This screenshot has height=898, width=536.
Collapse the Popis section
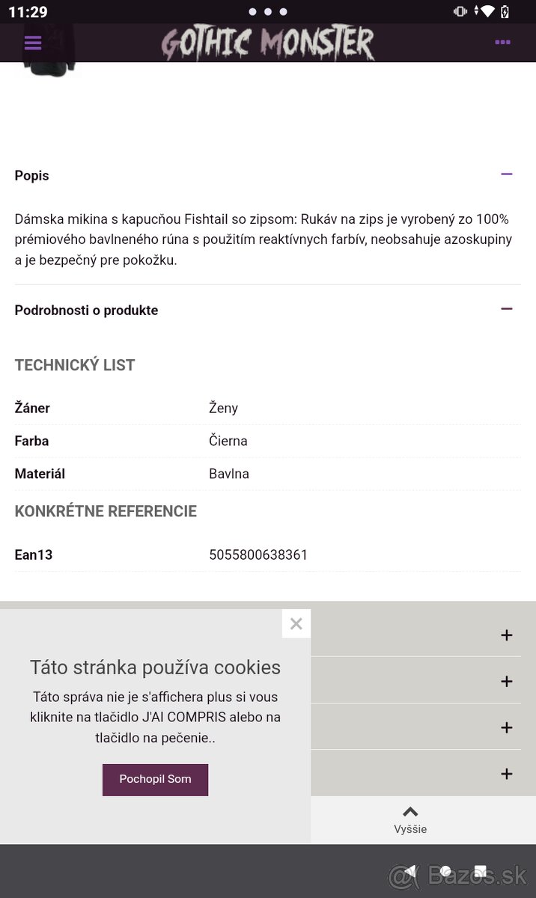tap(507, 174)
